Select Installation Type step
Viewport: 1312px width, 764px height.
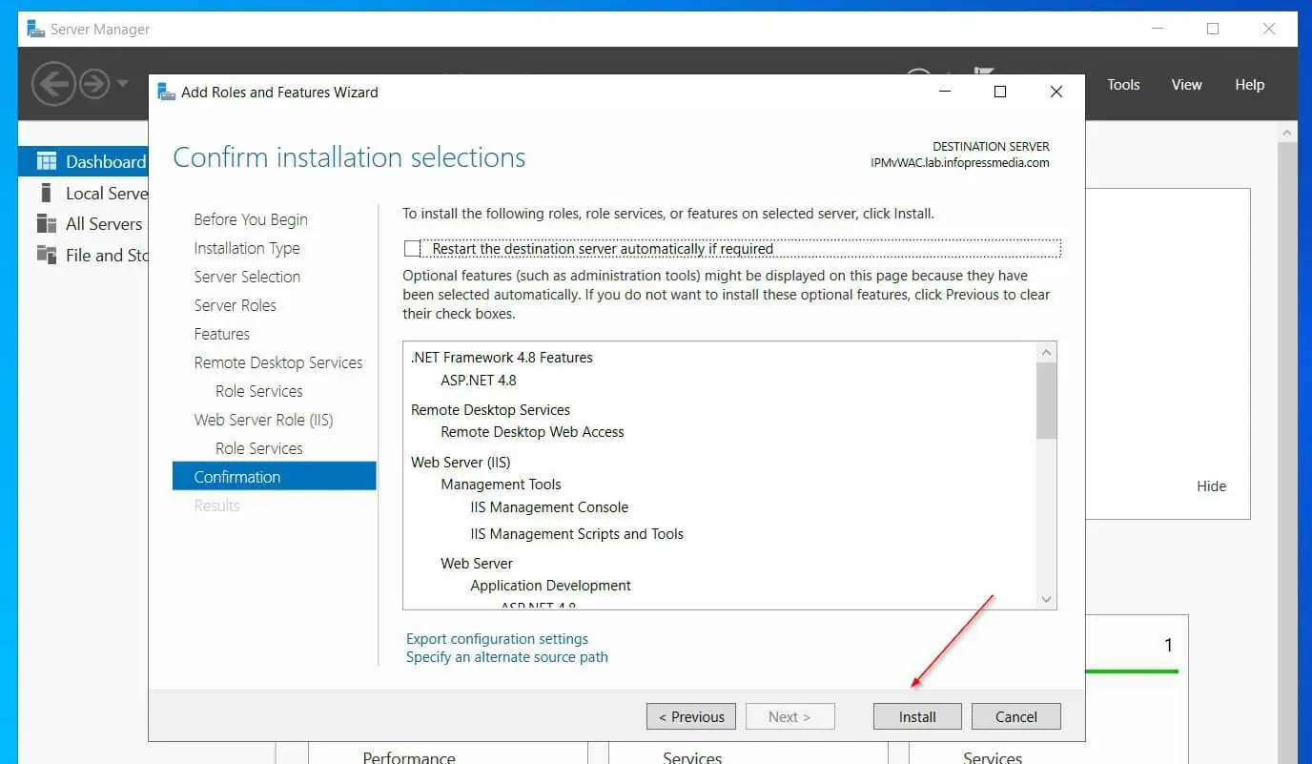[247, 248]
